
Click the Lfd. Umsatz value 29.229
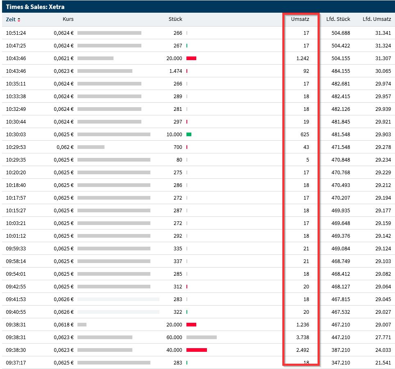(383, 173)
